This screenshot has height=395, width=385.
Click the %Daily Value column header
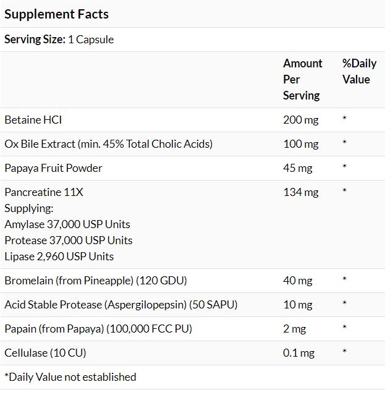click(359, 72)
